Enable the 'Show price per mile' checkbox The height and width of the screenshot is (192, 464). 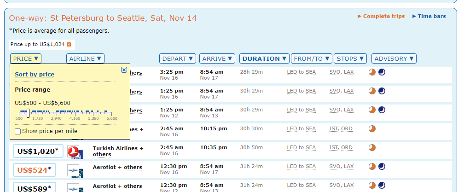point(18,131)
